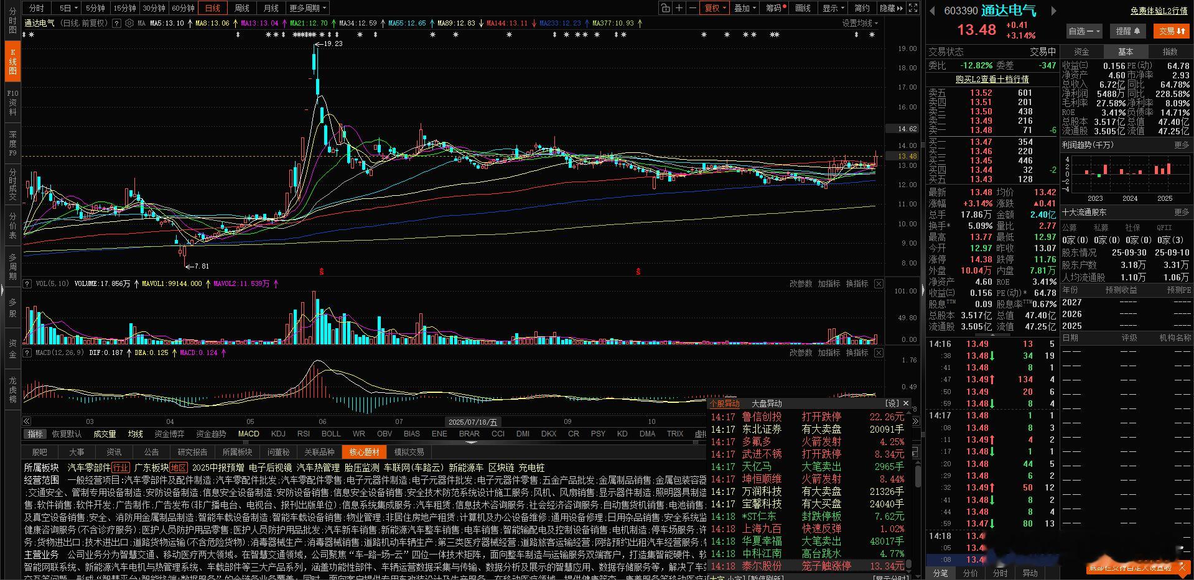1194x580 pixels.
Task: Open the 显示 display dropdown
Action: (x=833, y=8)
